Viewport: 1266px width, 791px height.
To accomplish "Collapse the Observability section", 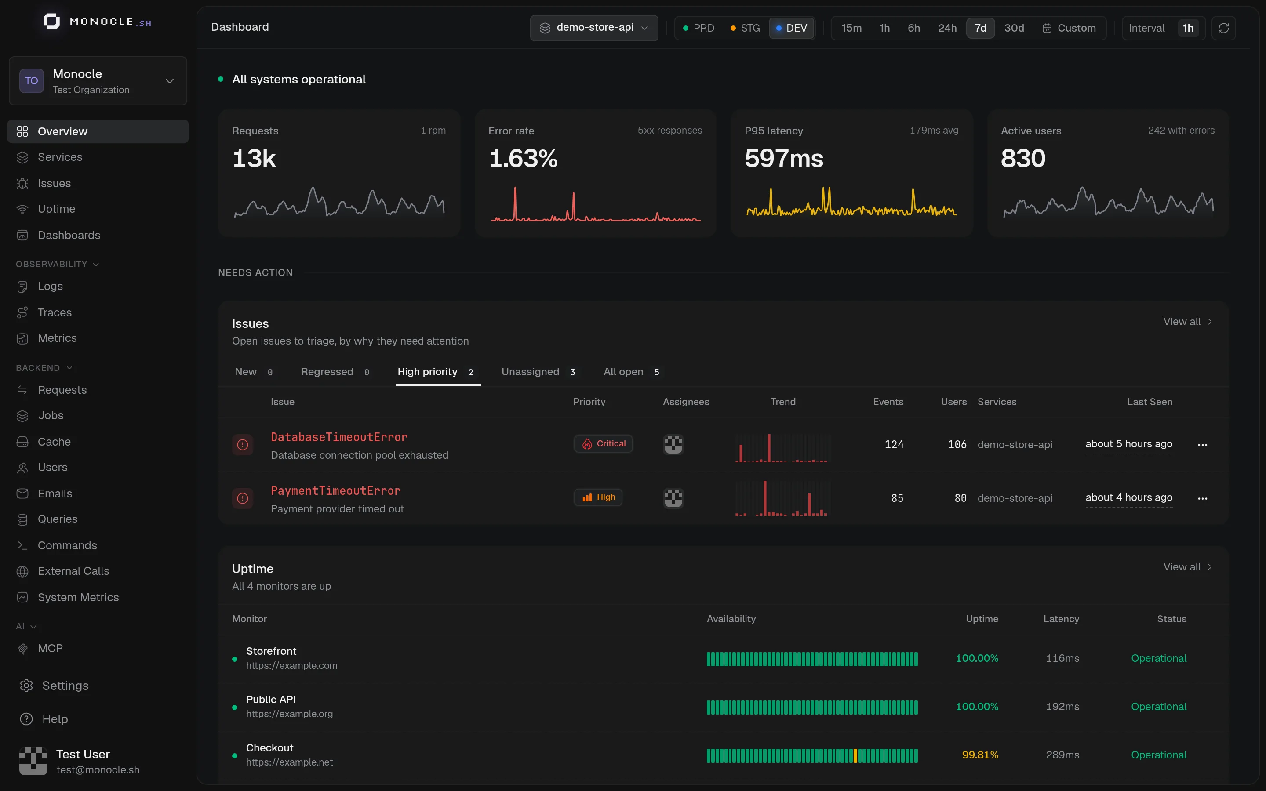I will (57, 264).
